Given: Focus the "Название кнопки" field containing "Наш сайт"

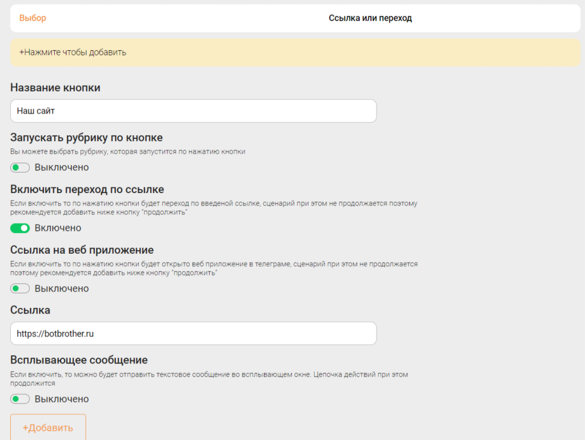Looking at the screenshot, I should coord(193,111).
